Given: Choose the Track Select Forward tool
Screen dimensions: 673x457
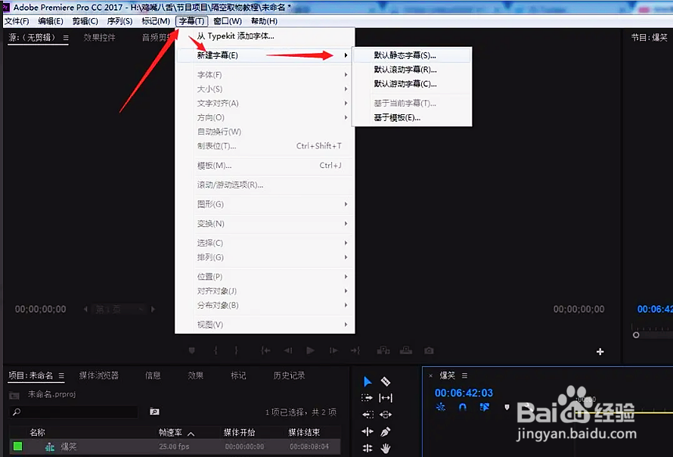Looking at the screenshot, I should pos(368,398).
